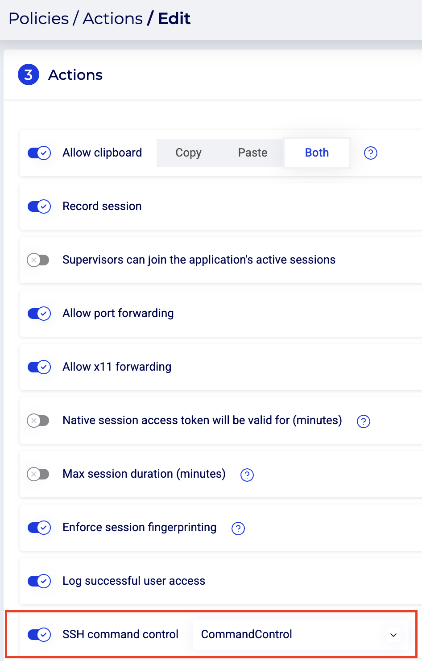Screen dimensions: 422x661
Task: Click the step 3 circle badge
Action: pyautogui.click(x=29, y=74)
